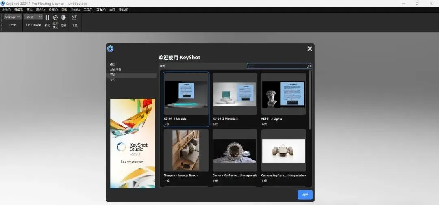Open the 文件(F) File menu

(x=7, y=9)
